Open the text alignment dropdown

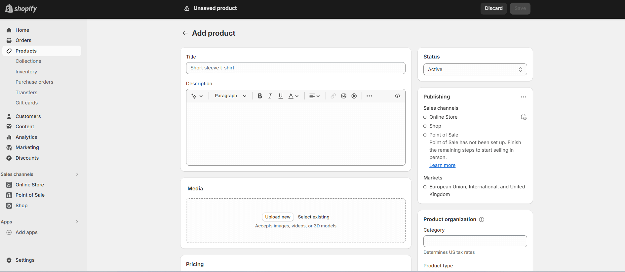(x=314, y=96)
